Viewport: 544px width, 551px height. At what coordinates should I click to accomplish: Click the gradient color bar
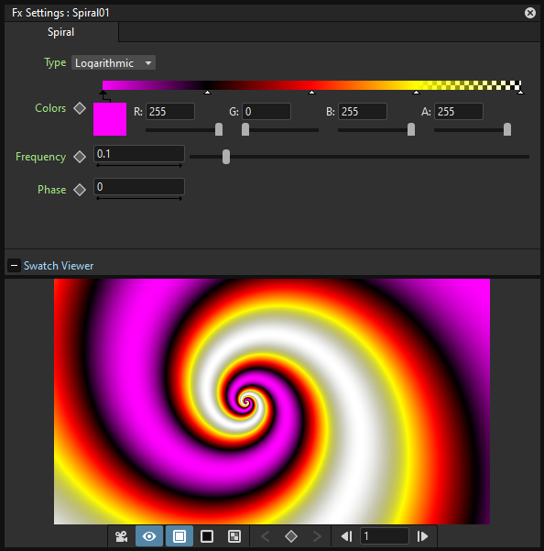pos(311,85)
